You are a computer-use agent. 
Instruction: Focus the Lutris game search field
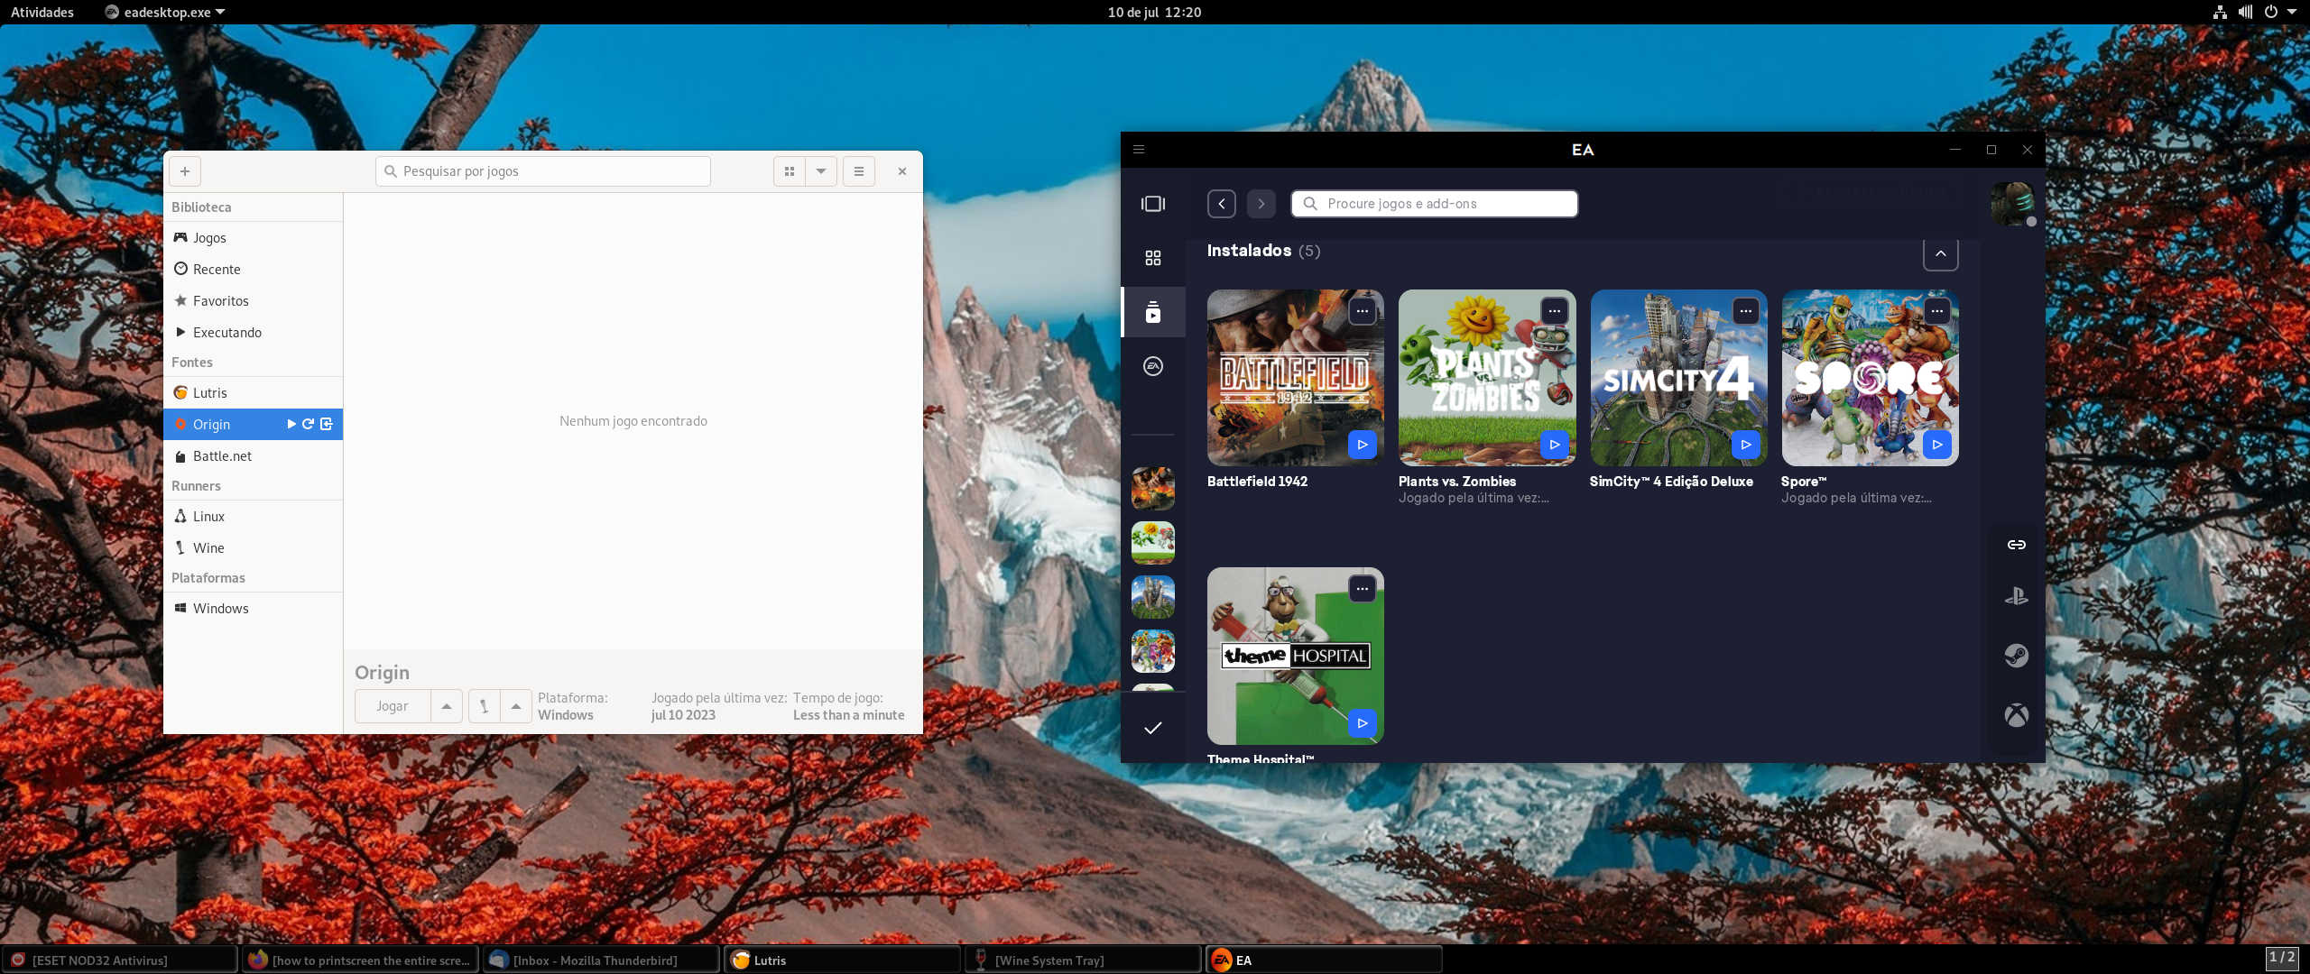tap(543, 171)
